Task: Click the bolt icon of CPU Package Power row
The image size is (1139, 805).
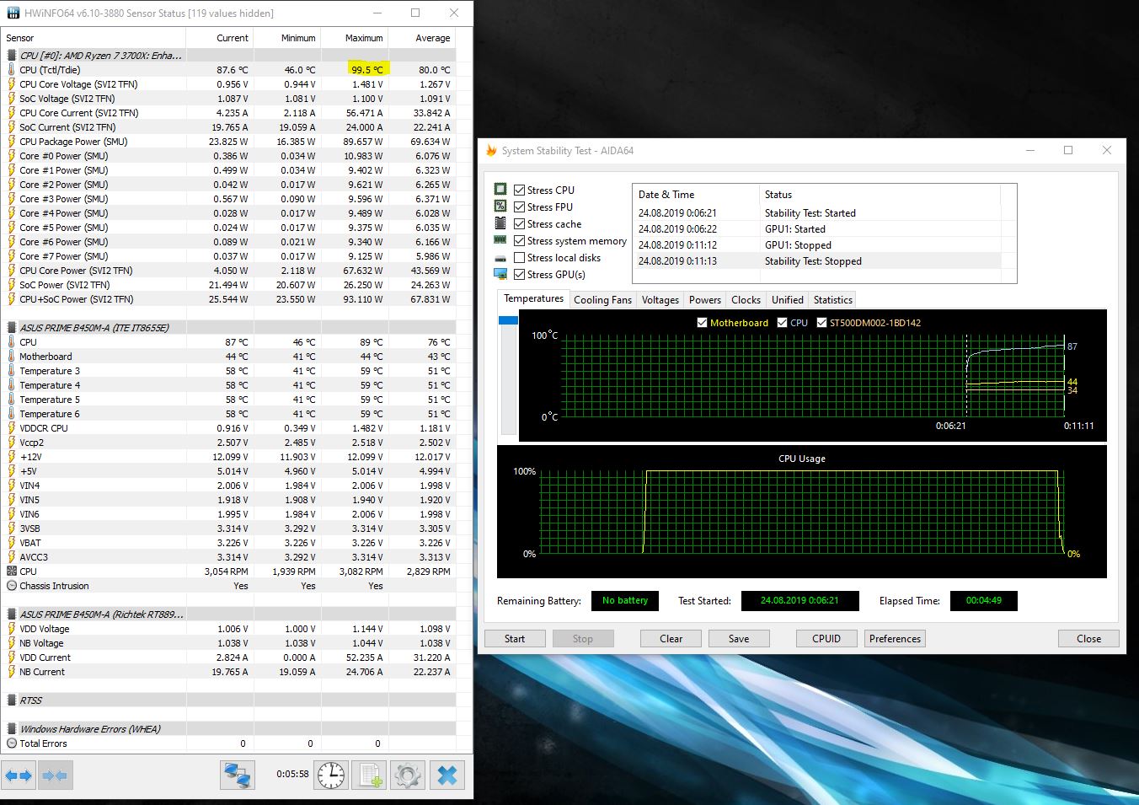Action: (x=12, y=142)
